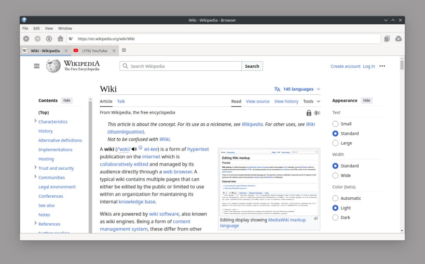Viewport: 425px width, 264px height.
Task: Select Small text size
Action: [x=335, y=124]
